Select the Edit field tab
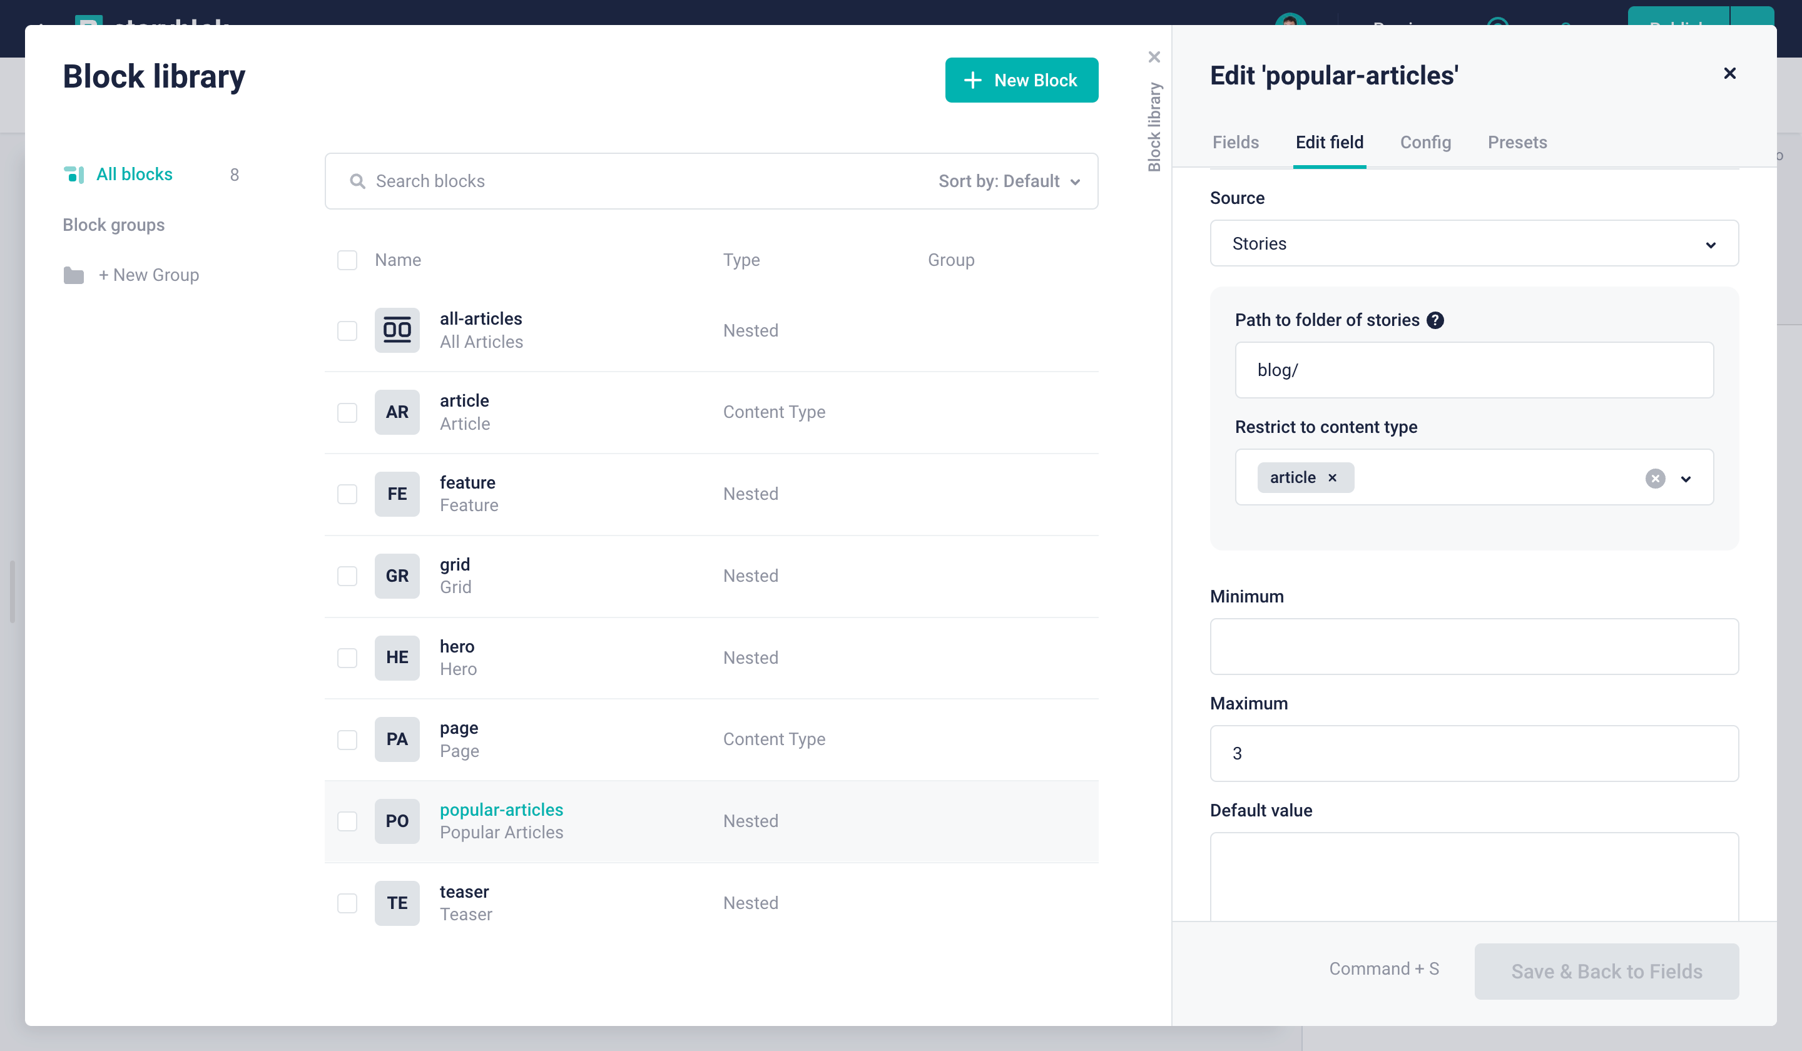The width and height of the screenshot is (1802, 1051). point(1330,142)
